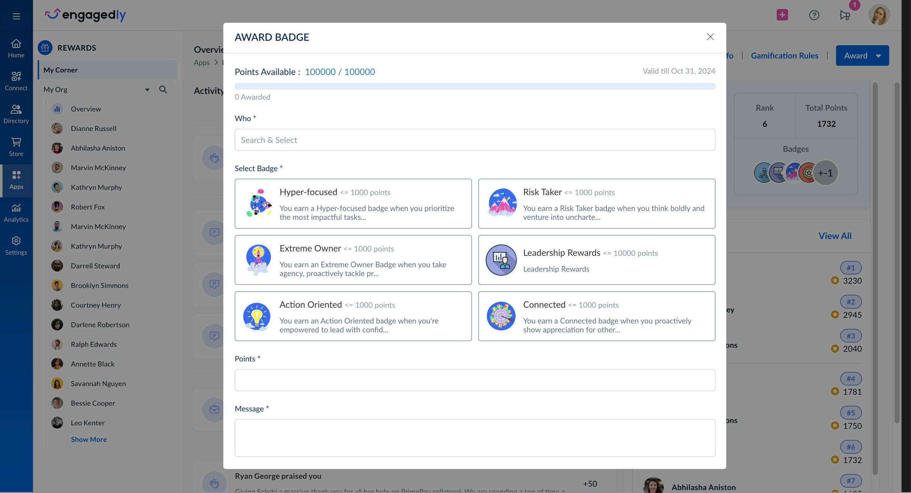Viewport: 911px width, 493px height.
Task: Open the Award dropdown button
Action: (x=862, y=55)
